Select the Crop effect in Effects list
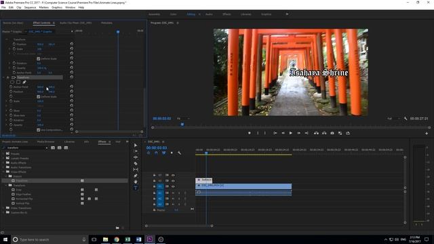This screenshot has height=244, width=434. tap(18, 190)
